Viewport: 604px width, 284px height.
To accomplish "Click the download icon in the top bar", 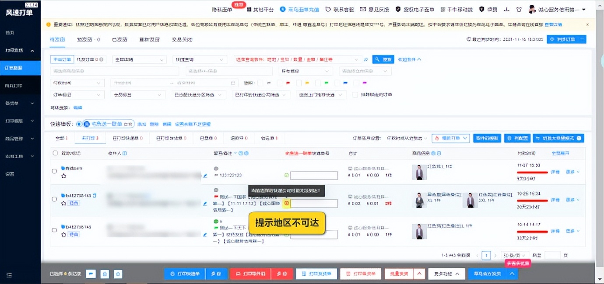I will point(506,9).
